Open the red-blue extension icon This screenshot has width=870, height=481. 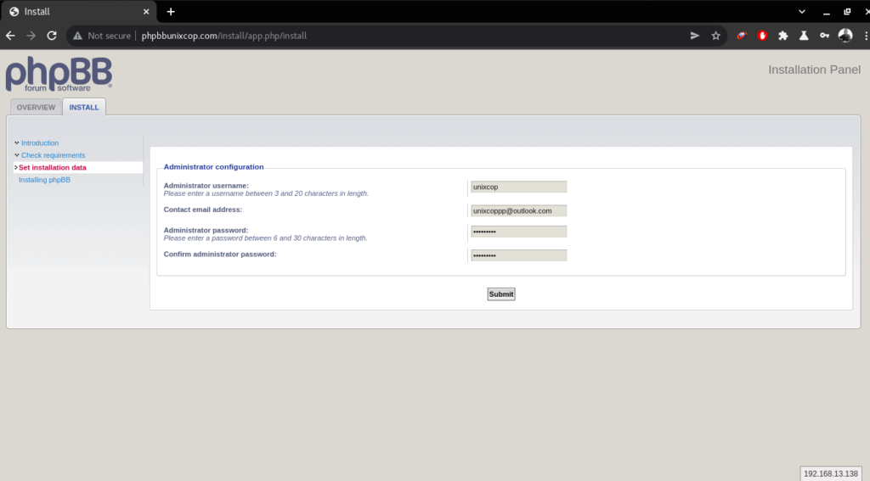click(742, 36)
